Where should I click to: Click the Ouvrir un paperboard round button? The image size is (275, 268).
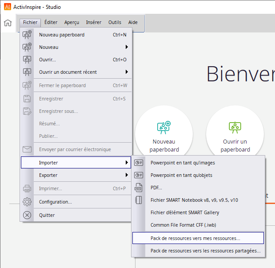coord(235,134)
